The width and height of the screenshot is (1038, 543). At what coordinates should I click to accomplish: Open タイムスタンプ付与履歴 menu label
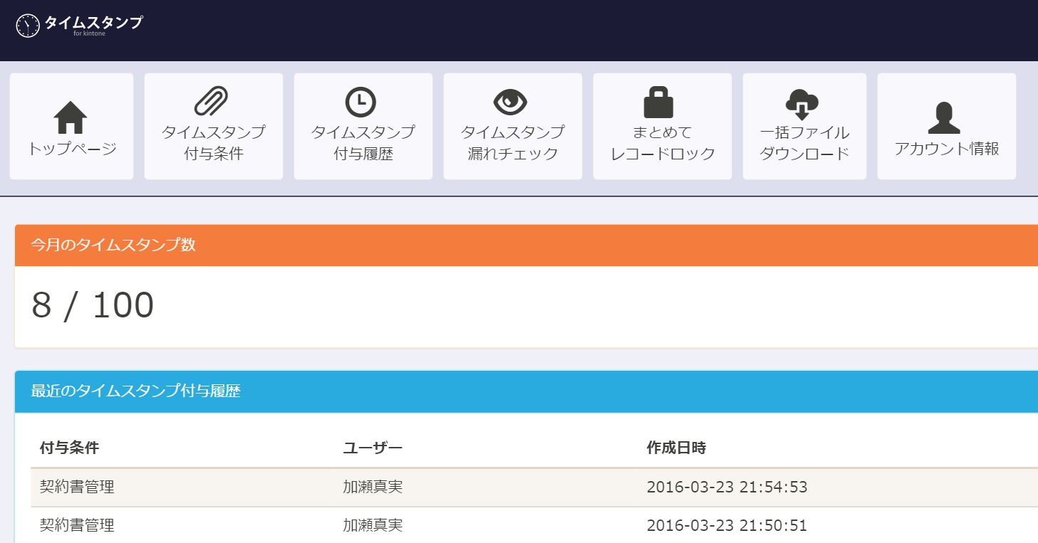pyautogui.click(x=363, y=142)
